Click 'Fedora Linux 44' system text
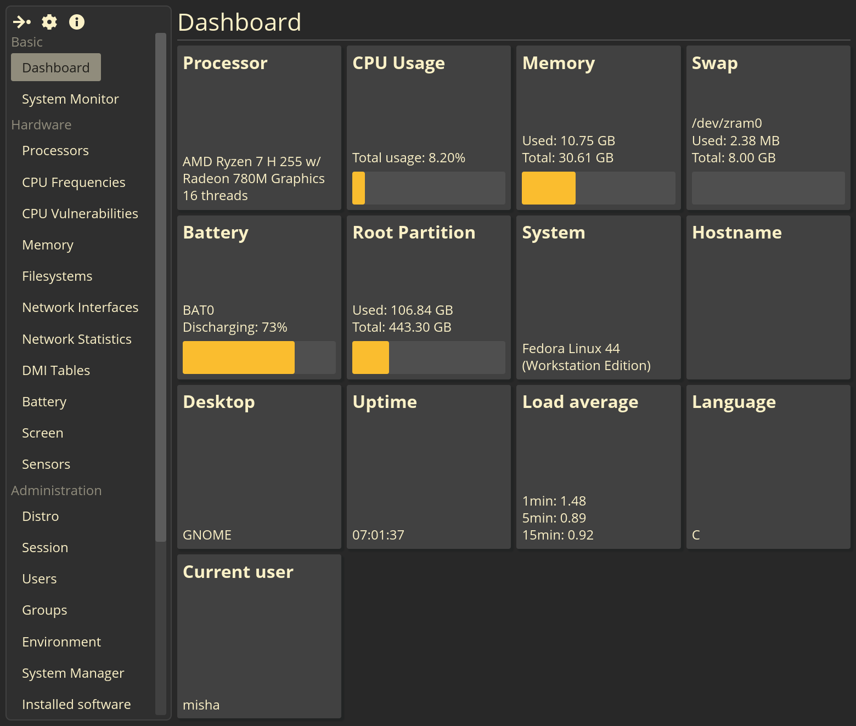Screen dimensions: 856x726 click(x=571, y=349)
